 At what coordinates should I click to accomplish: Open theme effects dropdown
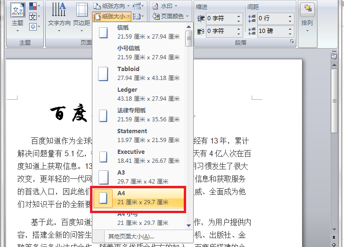pos(34,27)
